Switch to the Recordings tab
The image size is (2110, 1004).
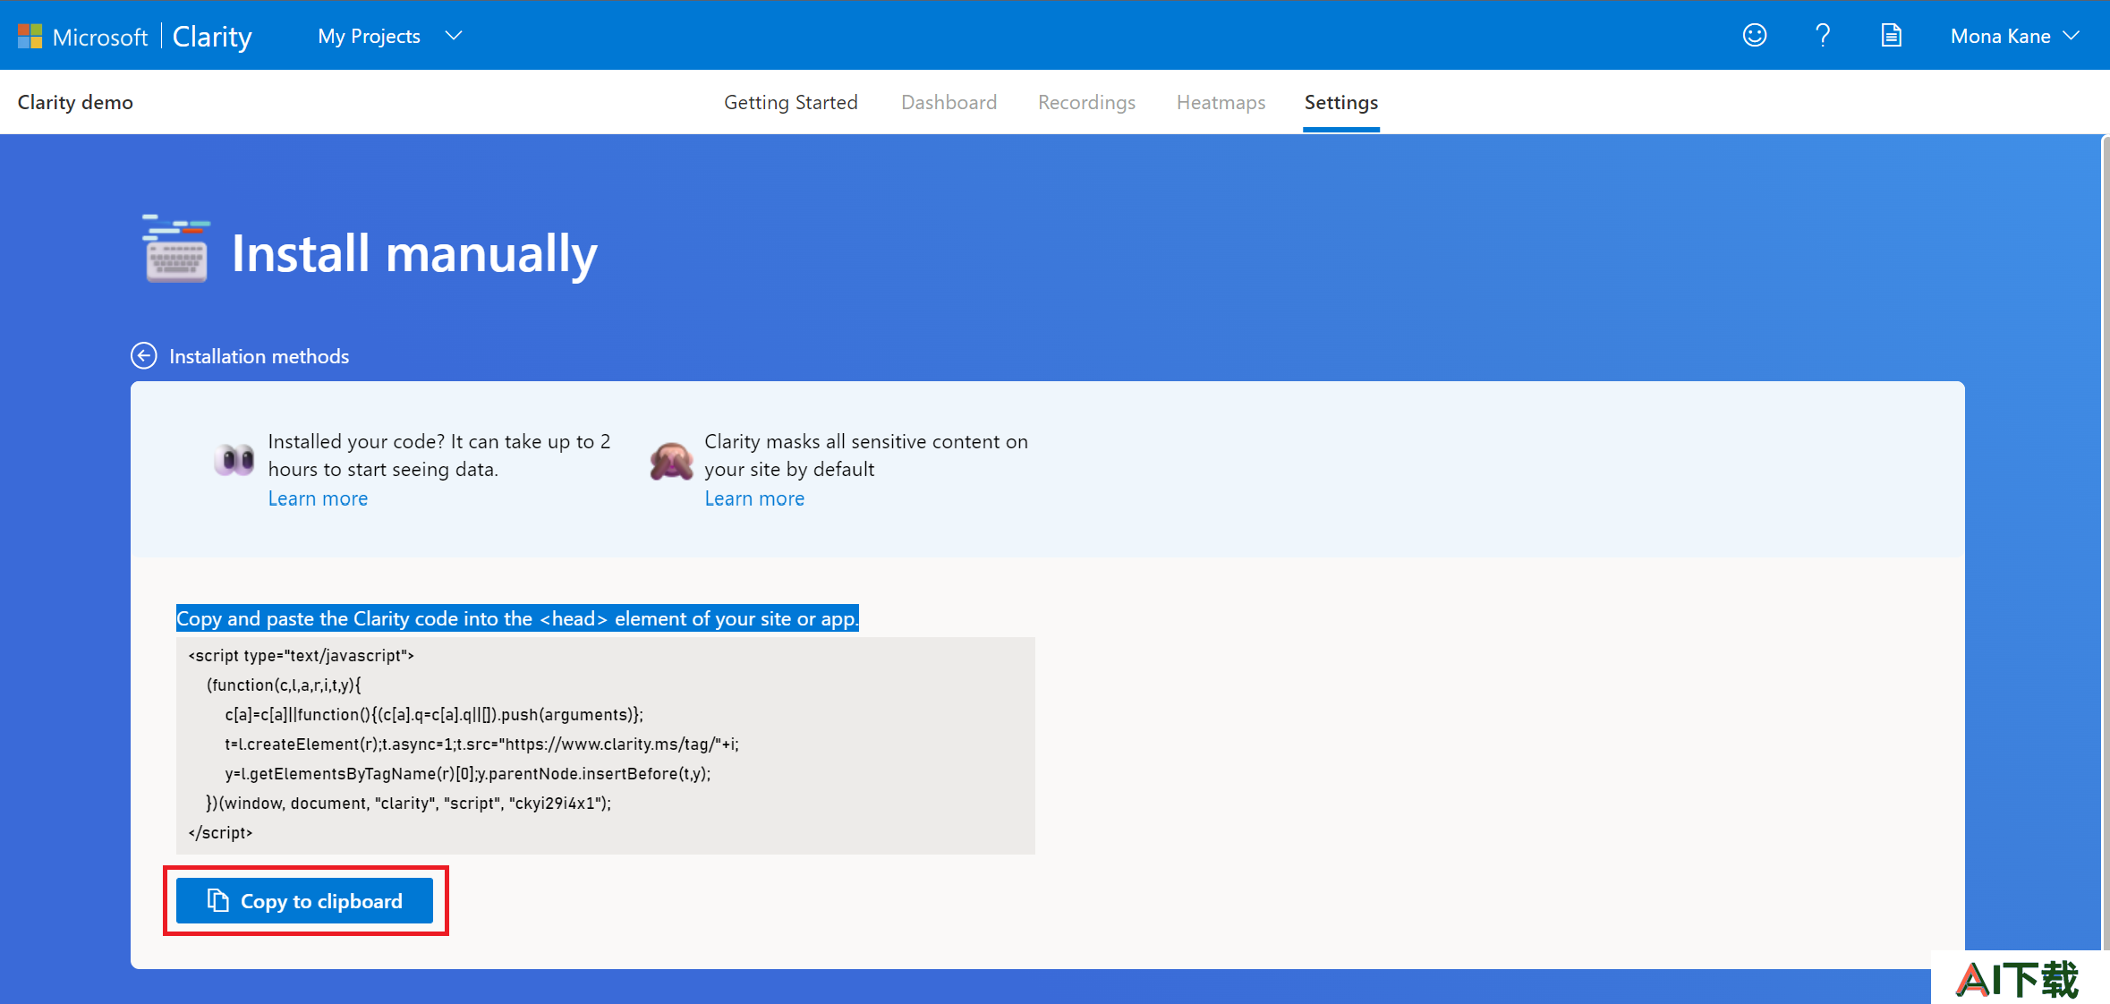point(1086,102)
